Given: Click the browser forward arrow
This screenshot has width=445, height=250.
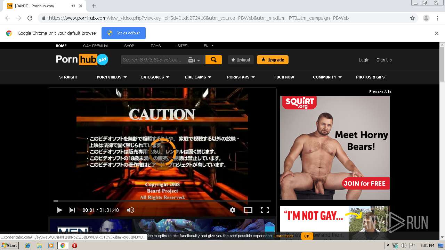Looking at the screenshot, I should pyautogui.click(x=19, y=18).
